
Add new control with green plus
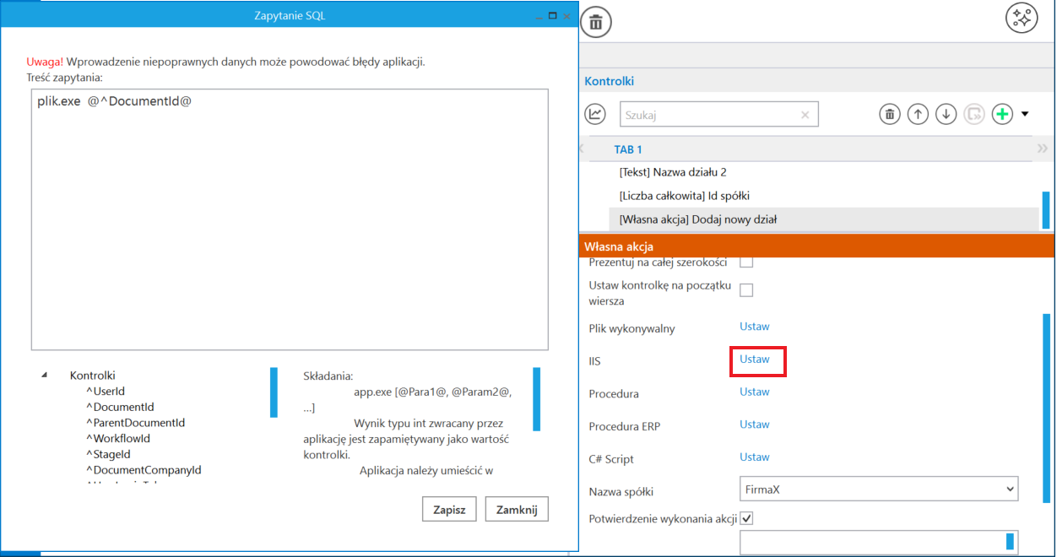coord(1002,114)
